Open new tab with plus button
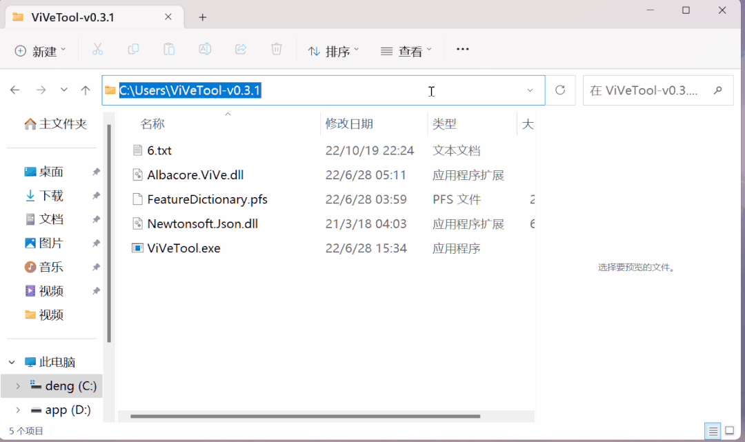Image resolution: width=745 pixels, height=442 pixels. tap(202, 17)
